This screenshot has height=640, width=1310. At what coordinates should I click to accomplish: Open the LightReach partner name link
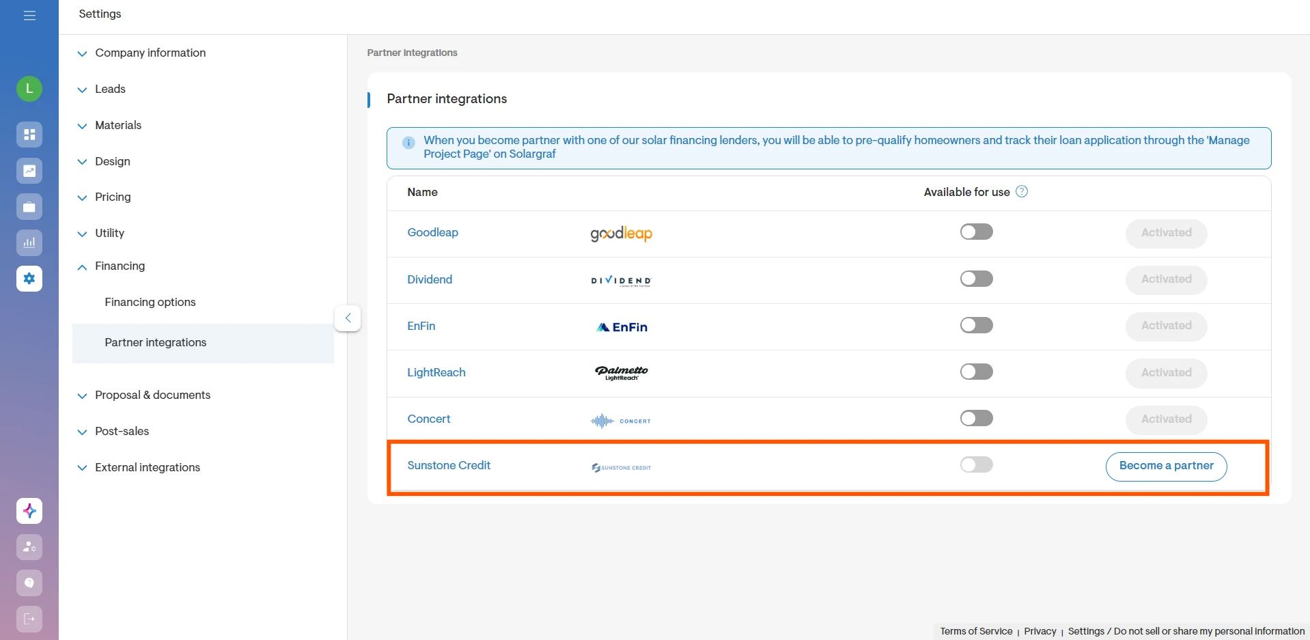[x=436, y=372]
